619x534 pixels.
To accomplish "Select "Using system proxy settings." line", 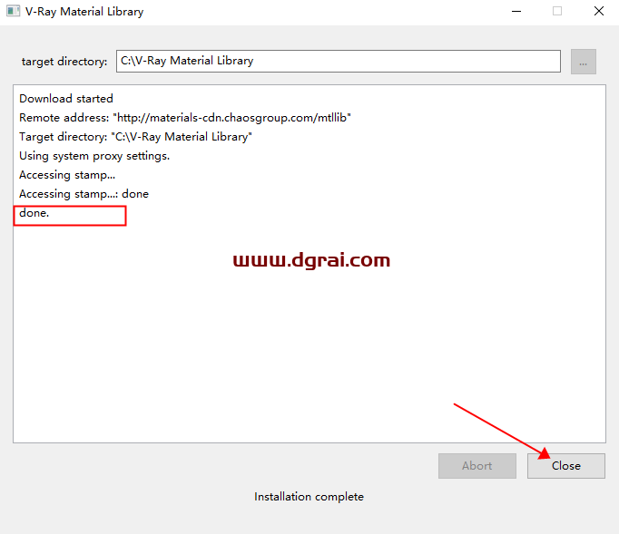I will click(94, 156).
